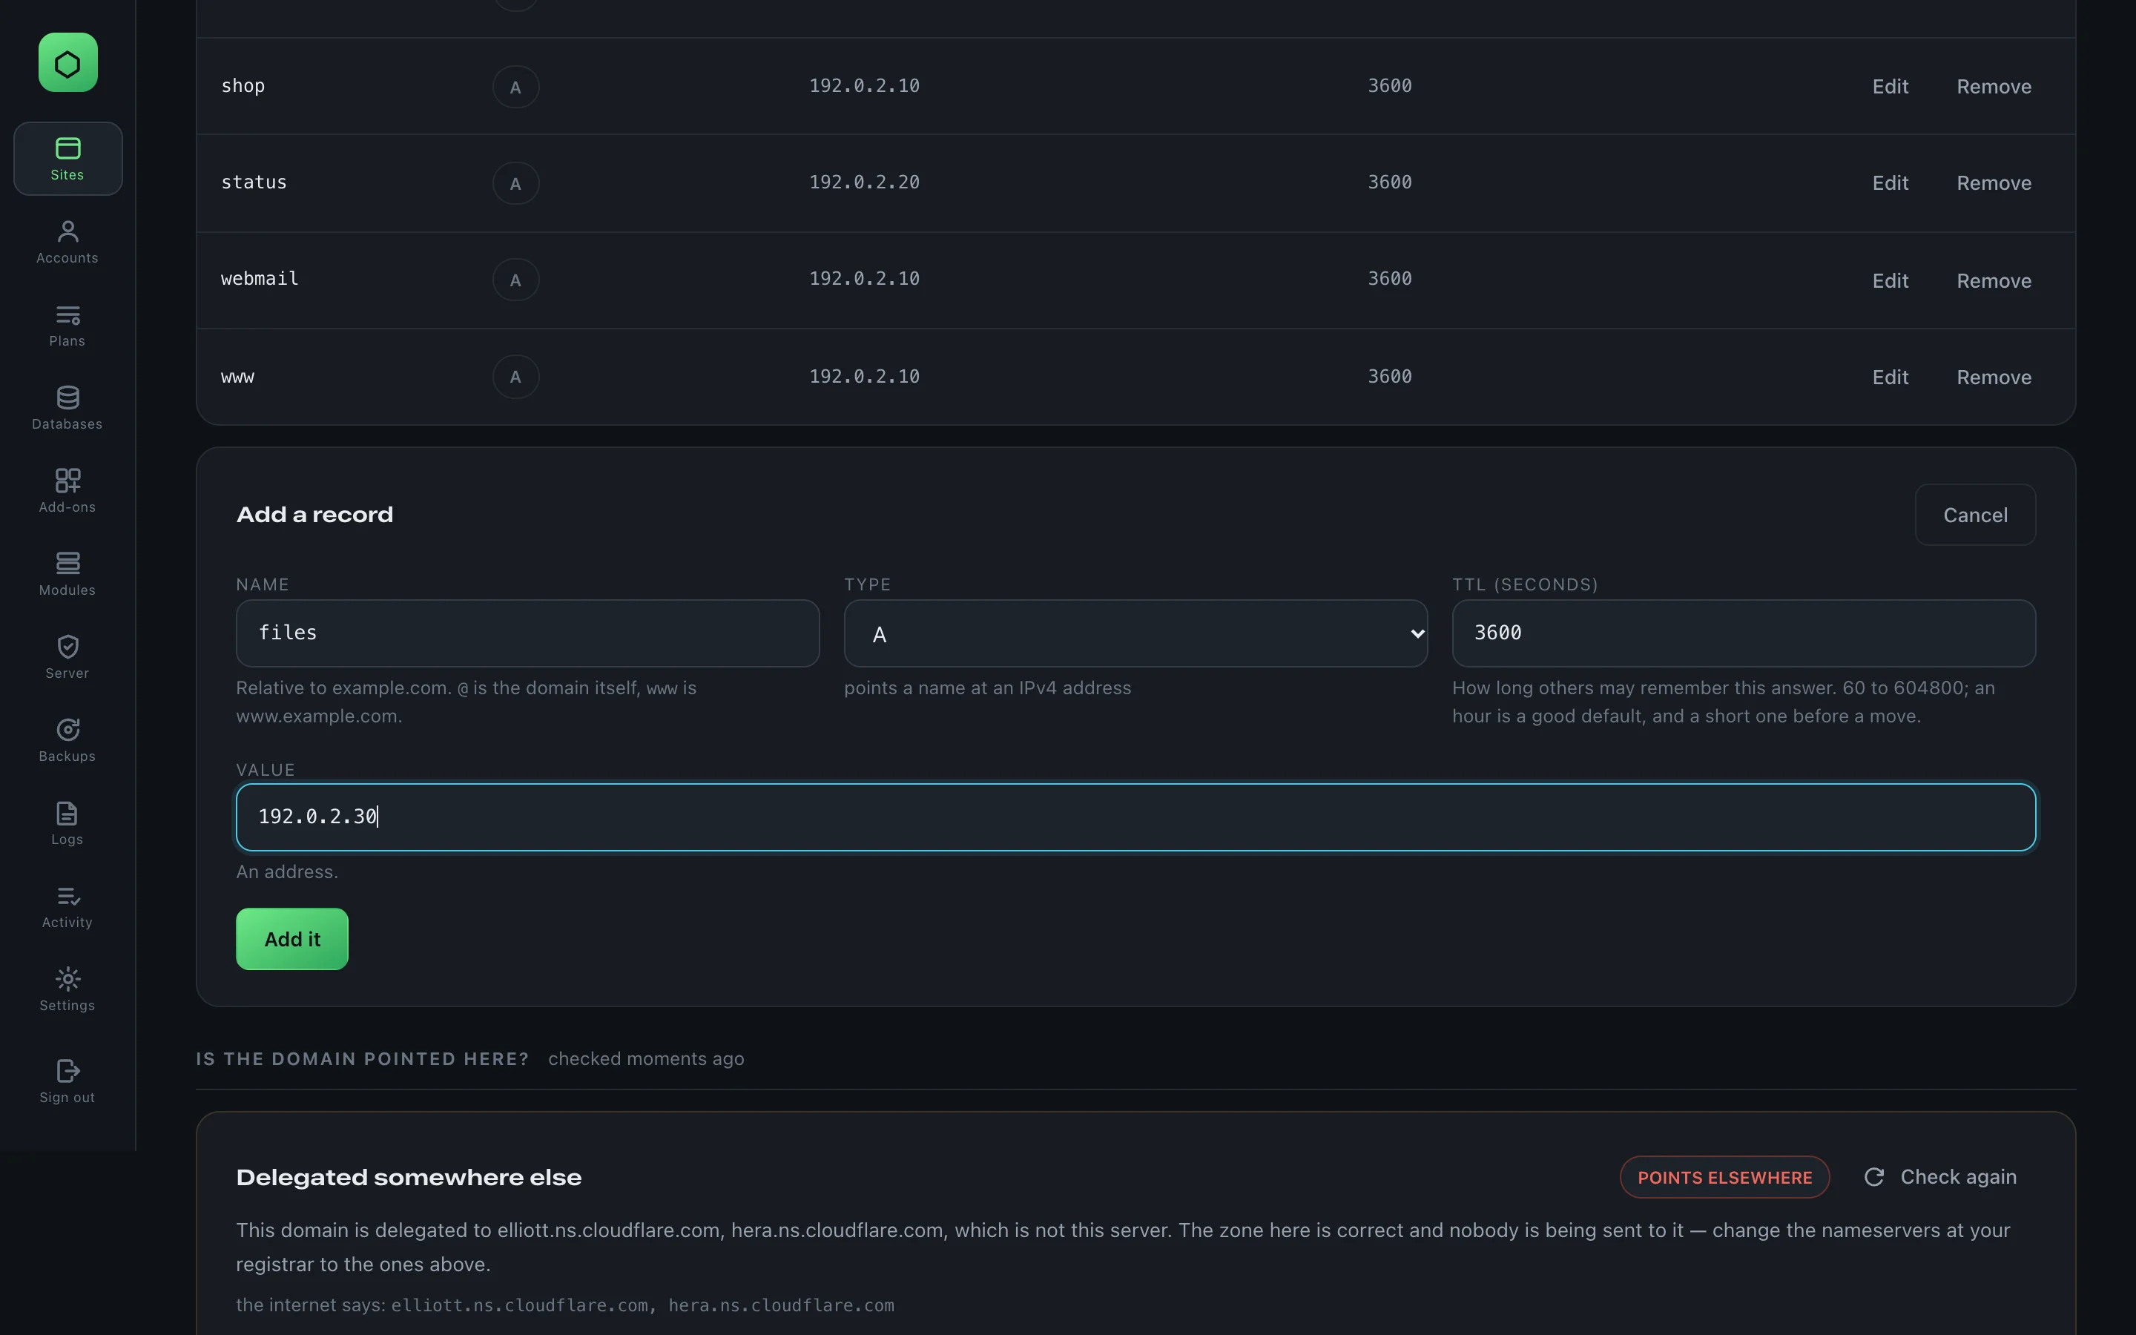Open Backups in the sidebar
The width and height of the screenshot is (2136, 1335).
point(68,740)
